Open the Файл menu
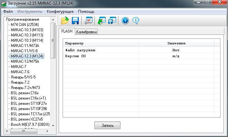This screenshot has width=228, height=137. coord(8,11)
